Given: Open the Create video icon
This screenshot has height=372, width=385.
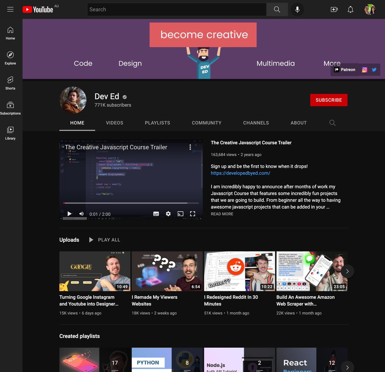Looking at the screenshot, I should pyautogui.click(x=334, y=9).
